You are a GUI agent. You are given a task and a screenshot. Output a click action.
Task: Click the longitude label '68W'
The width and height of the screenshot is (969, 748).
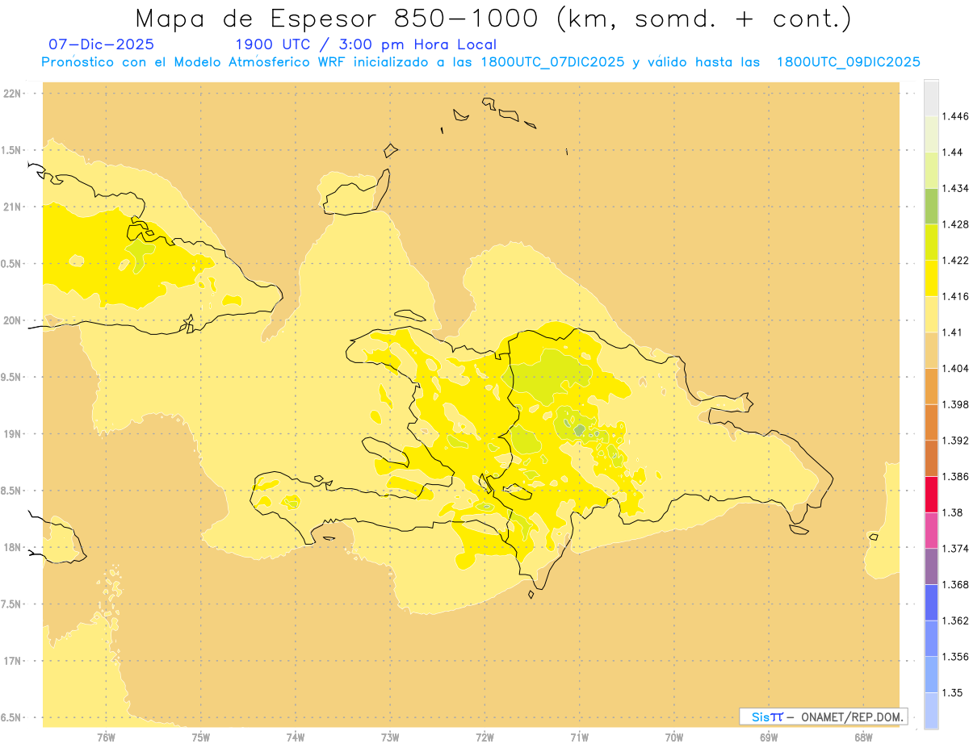(x=863, y=738)
